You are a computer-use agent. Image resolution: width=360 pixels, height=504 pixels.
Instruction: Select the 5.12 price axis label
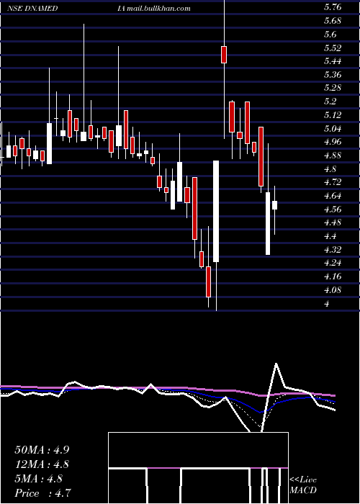click(x=333, y=114)
